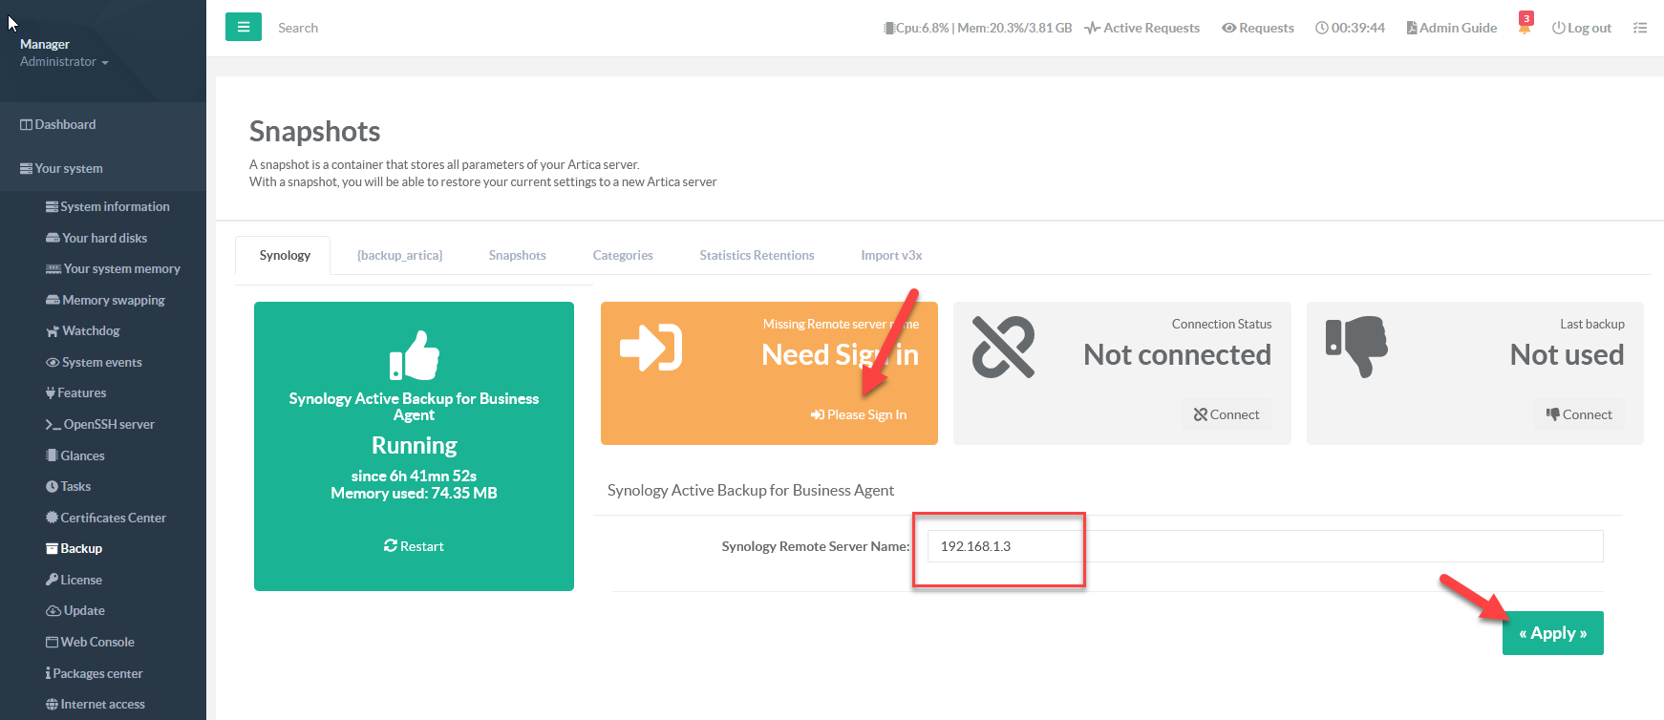
Task: Click the sign-in arrow icon on orange card
Action: [651, 347]
